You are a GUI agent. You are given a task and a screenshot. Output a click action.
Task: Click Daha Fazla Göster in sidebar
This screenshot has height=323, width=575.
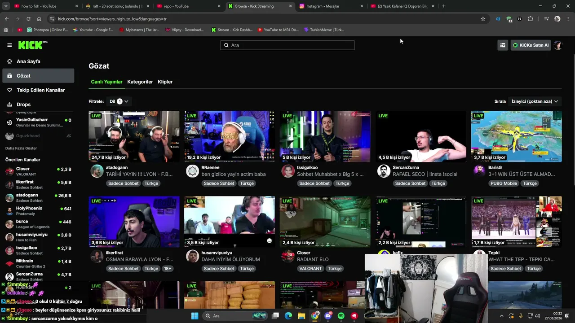tap(21, 148)
